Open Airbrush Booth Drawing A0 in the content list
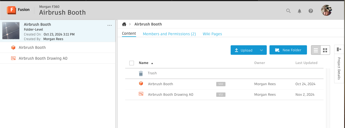345x128 pixels. click(x=171, y=95)
